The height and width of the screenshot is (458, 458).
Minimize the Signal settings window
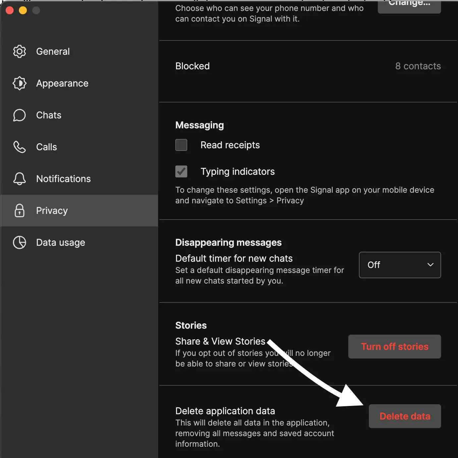tap(23, 10)
